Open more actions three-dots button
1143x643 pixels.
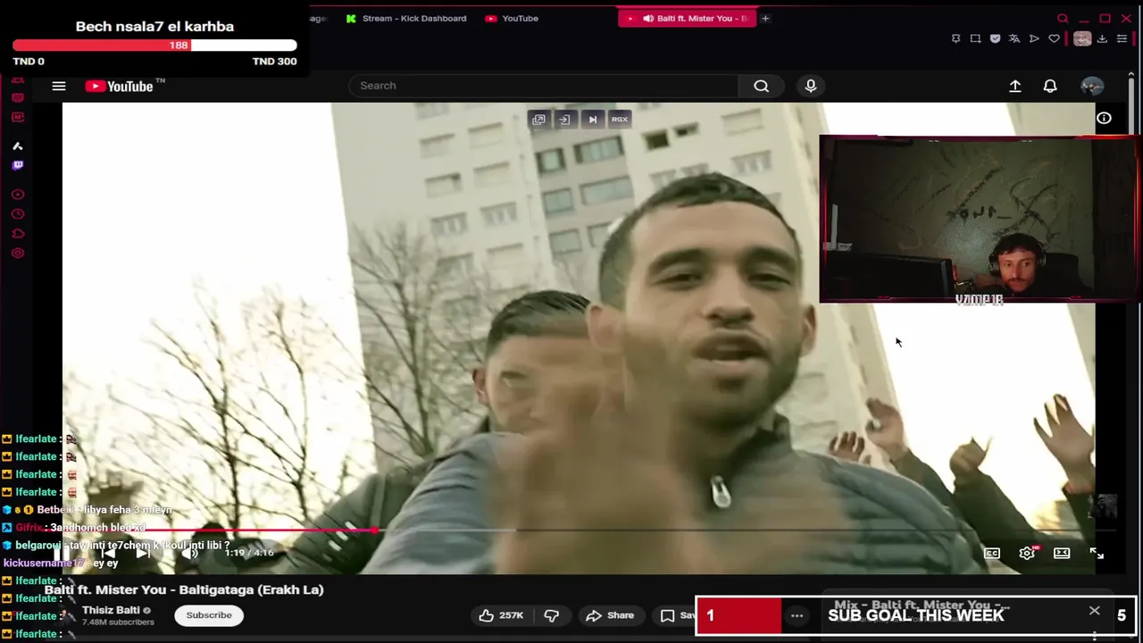pos(797,615)
